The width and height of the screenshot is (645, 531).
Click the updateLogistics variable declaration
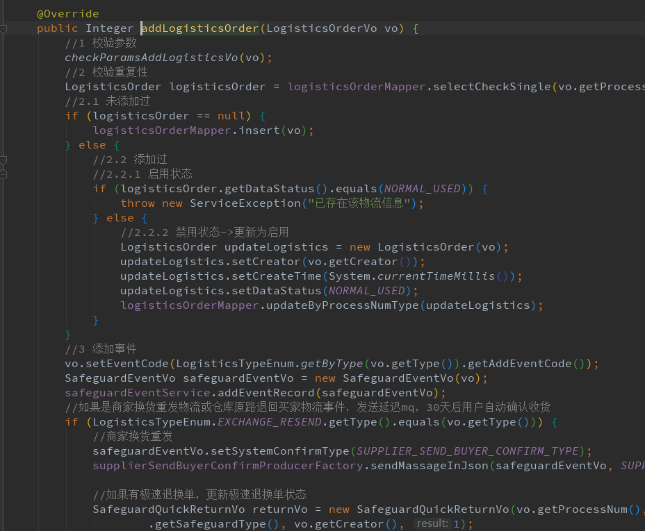click(x=277, y=247)
